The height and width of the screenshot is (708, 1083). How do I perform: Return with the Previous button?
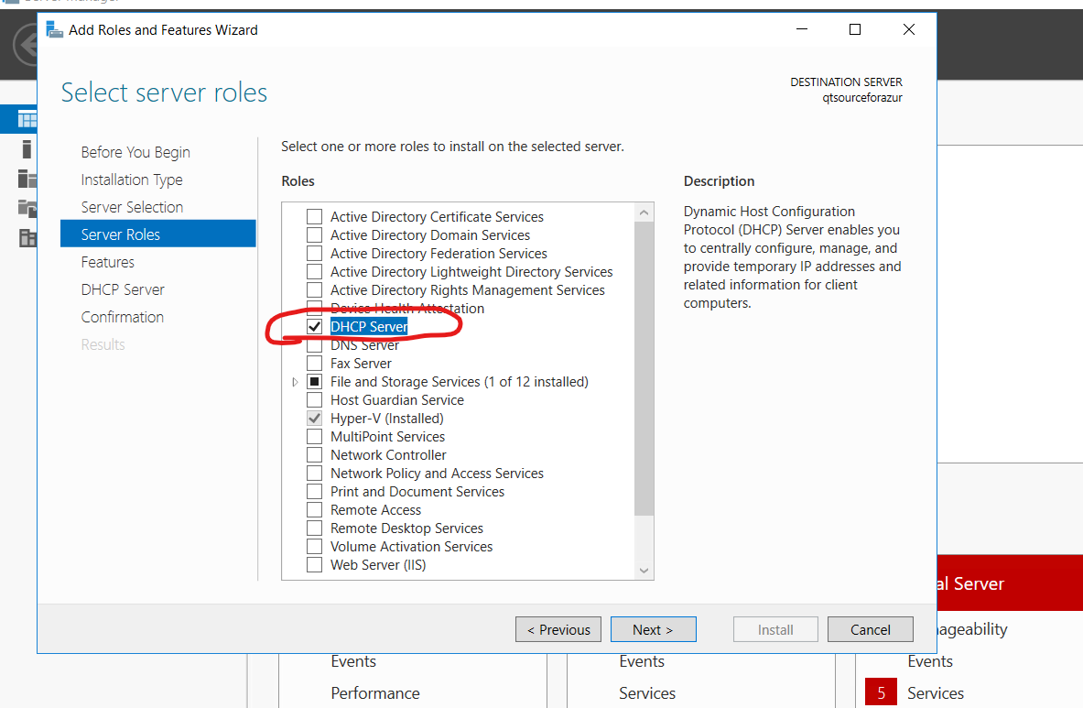[x=558, y=629]
